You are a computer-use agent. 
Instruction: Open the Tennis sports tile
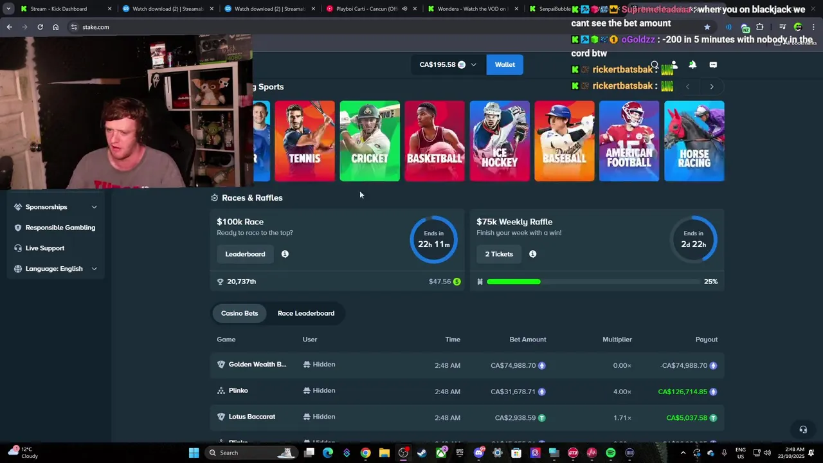[305, 141]
